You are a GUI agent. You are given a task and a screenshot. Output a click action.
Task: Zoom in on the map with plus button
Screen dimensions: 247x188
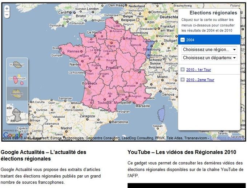(x=7, y=8)
